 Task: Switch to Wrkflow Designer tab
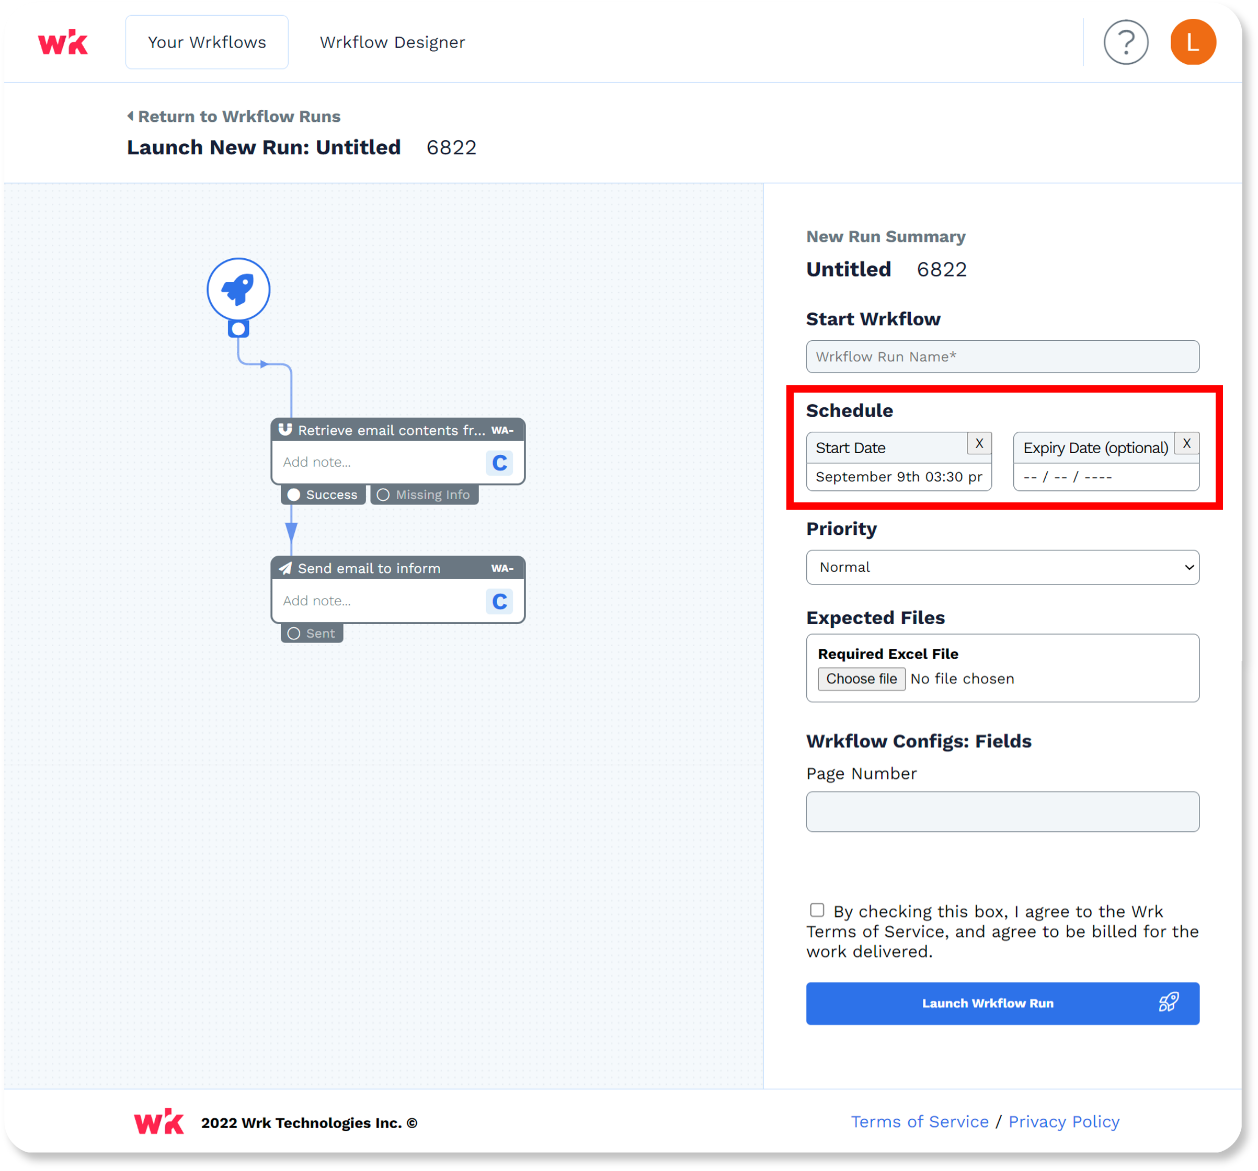[x=392, y=42]
